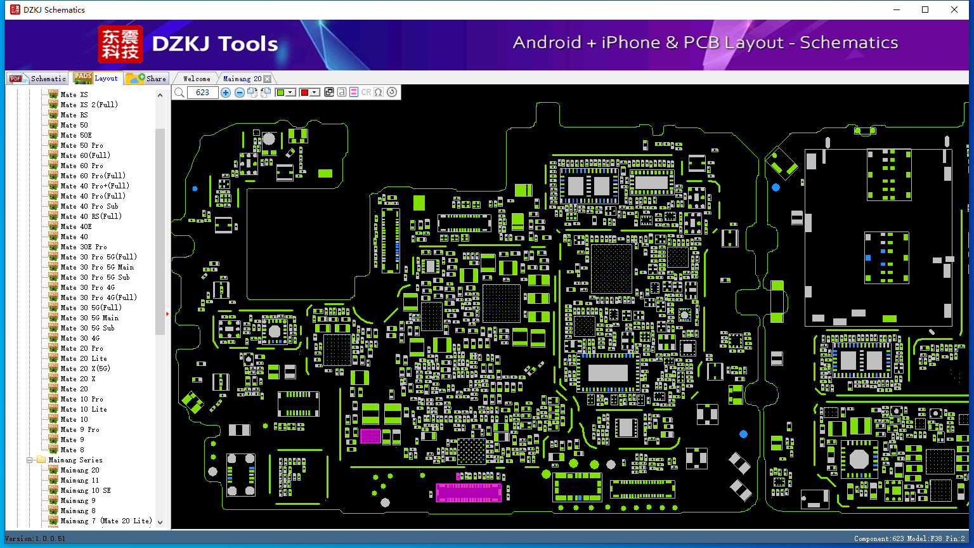Select the Maimang Series folder
Screen dimensions: 974x548
click(x=75, y=460)
